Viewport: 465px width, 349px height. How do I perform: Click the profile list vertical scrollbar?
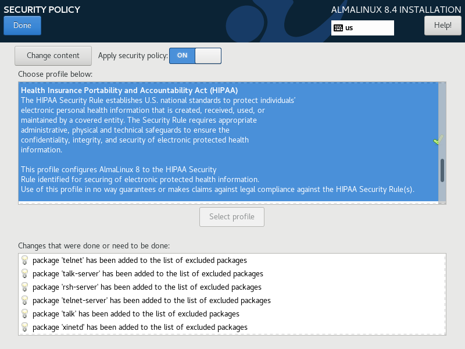[442, 170]
